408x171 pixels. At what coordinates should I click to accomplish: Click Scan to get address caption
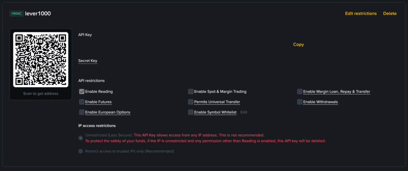(41, 94)
